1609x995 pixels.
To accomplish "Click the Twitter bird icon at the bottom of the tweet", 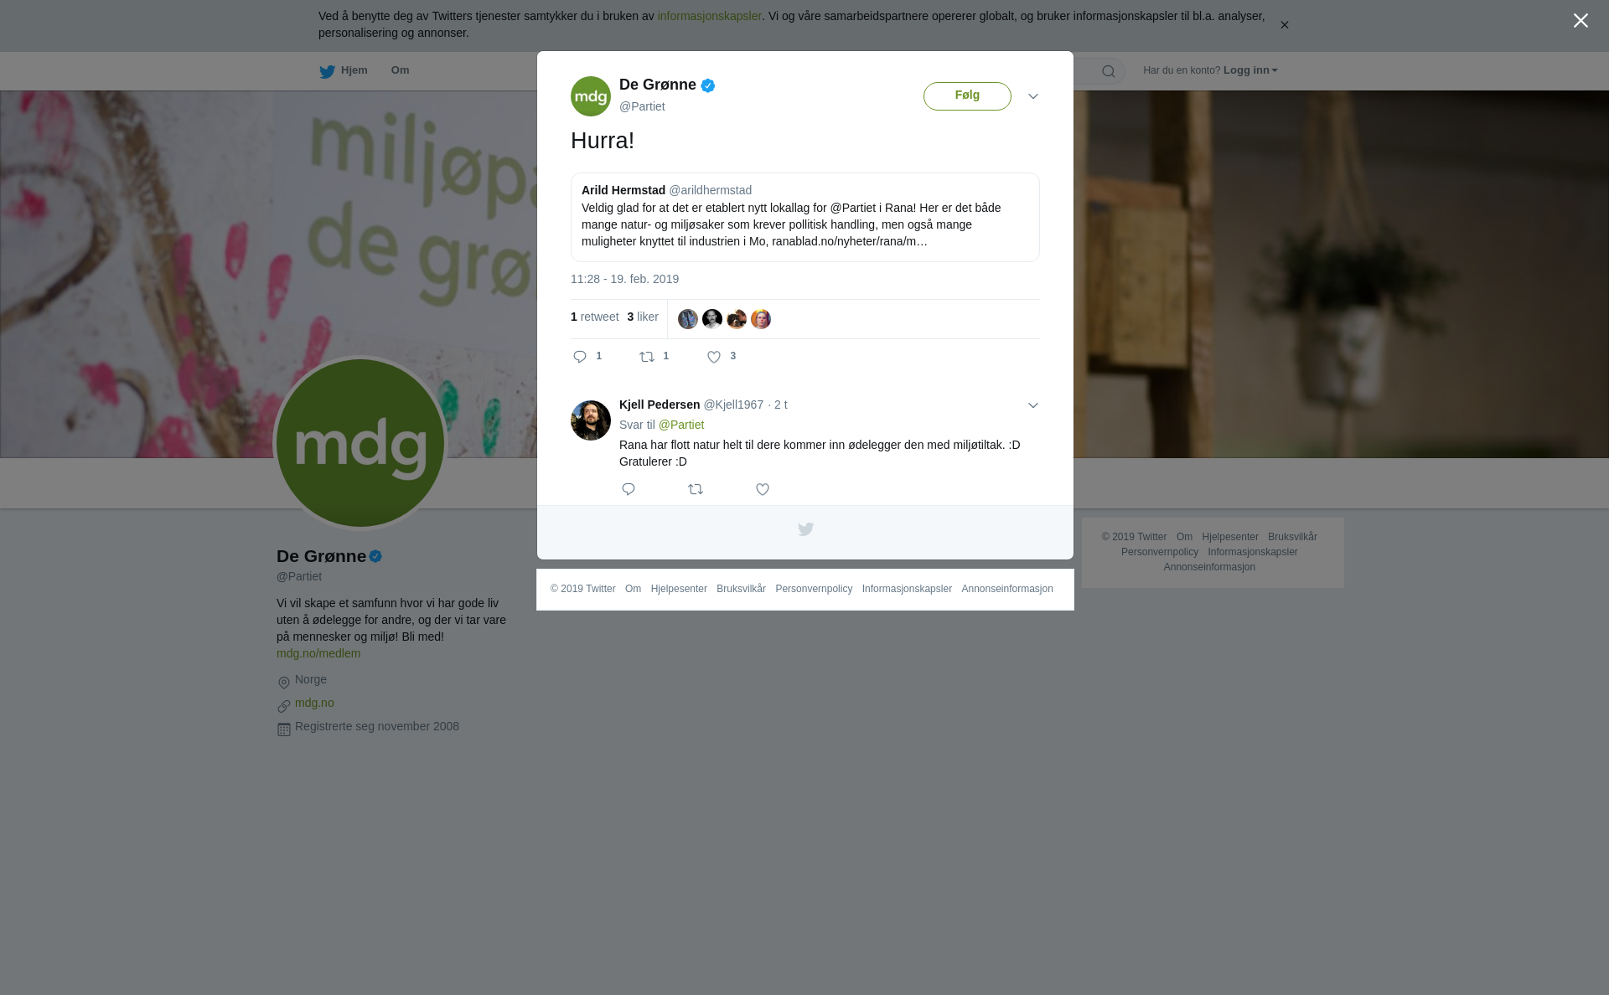I will click(x=805, y=529).
